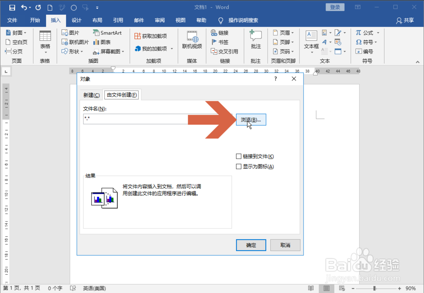Switch to Print Layout view in status bar
Screen dimensions: 424x293
tap(326, 288)
